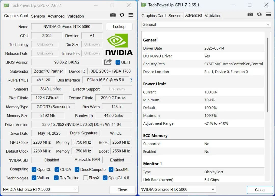Click the BIOS export share icon
275x196 pixels.
point(108,62)
